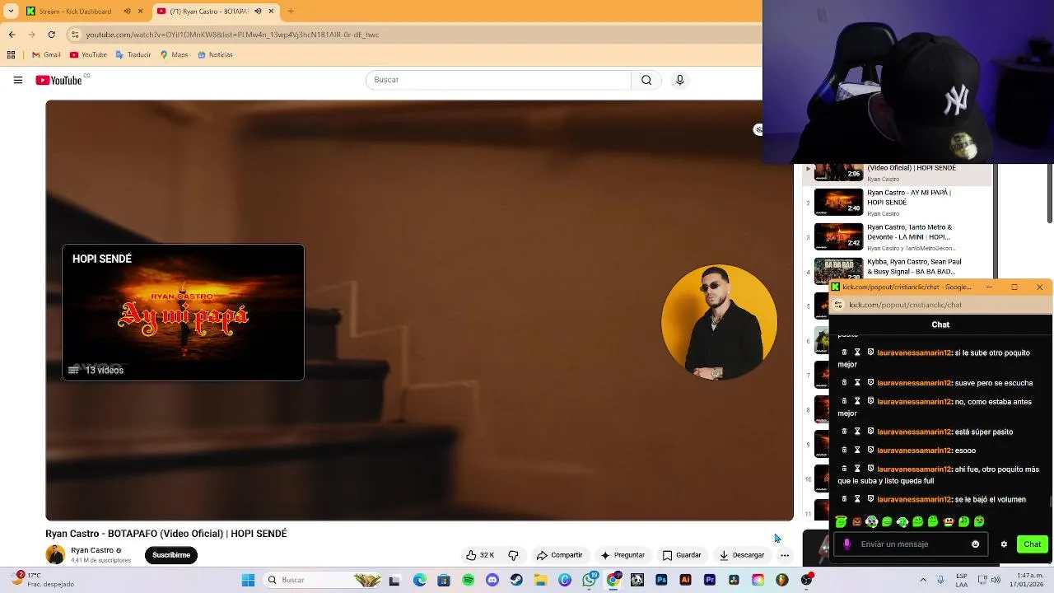This screenshot has height=593, width=1054.
Task: Click the YouTube Buscar search field
Action: 498,80
